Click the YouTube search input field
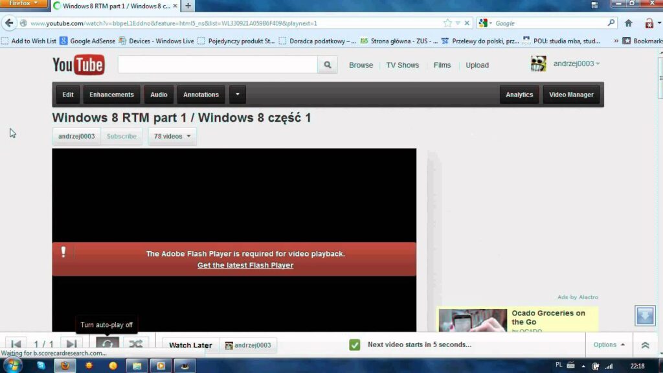 [218, 65]
